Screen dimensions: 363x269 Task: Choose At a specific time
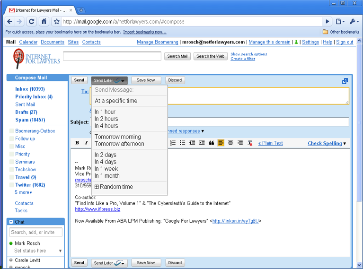(116, 101)
